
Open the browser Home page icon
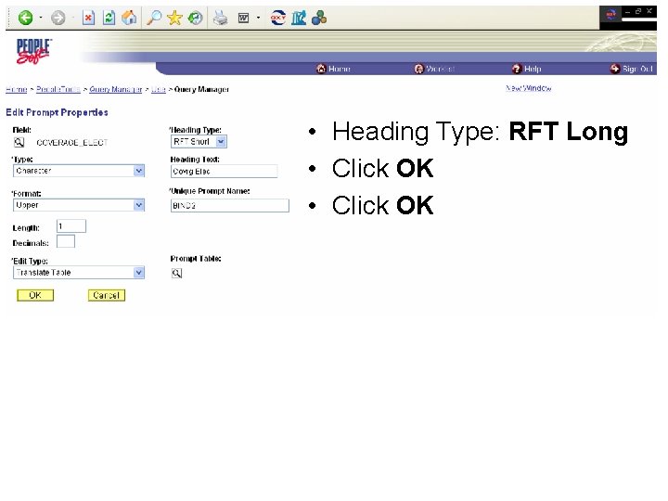tap(130, 18)
